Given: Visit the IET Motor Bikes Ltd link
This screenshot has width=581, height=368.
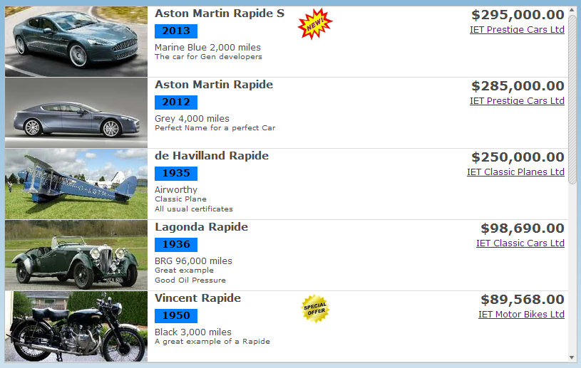Looking at the screenshot, I should 521,315.
